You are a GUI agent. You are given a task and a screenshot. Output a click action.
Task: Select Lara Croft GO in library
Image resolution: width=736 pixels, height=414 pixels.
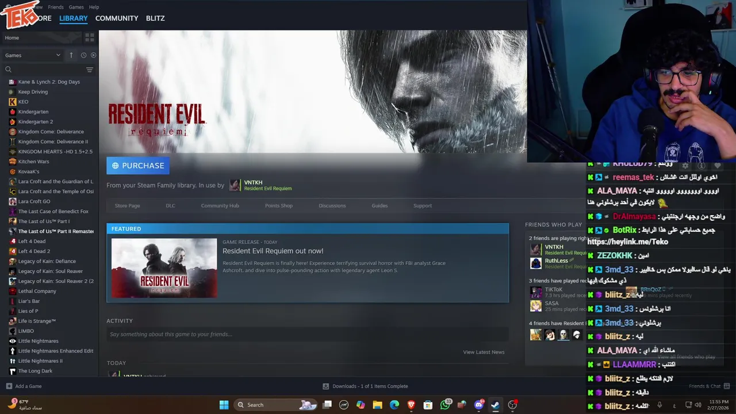pyautogui.click(x=34, y=201)
